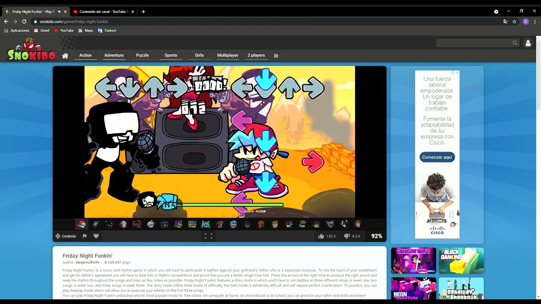View site info lock icon
Image resolution: width=541 pixels, height=304 pixels.
[x=36, y=22]
